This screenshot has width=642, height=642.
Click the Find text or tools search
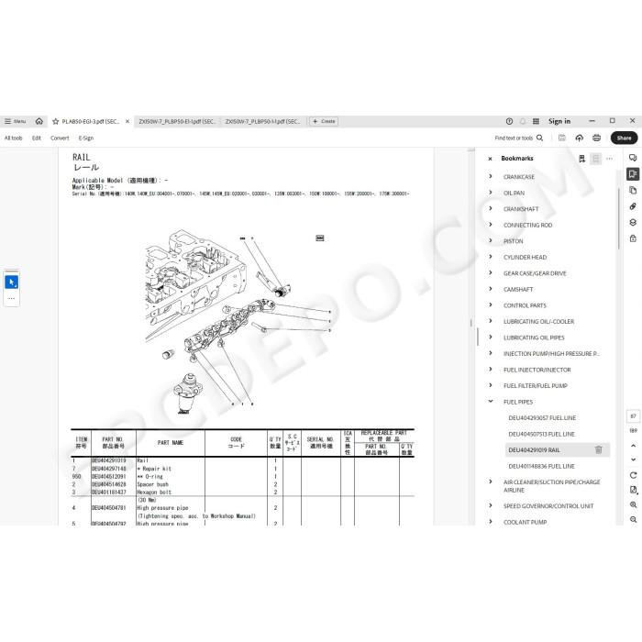coord(518,138)
